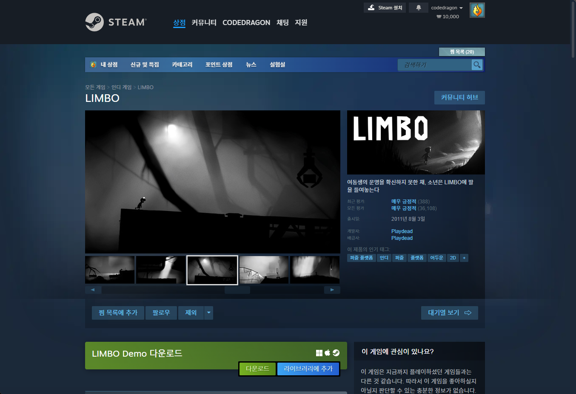The height and width of the screenshot is (394, 576).
Task: Click the Windows platform icon on demo banner
Action: (319, 353)
